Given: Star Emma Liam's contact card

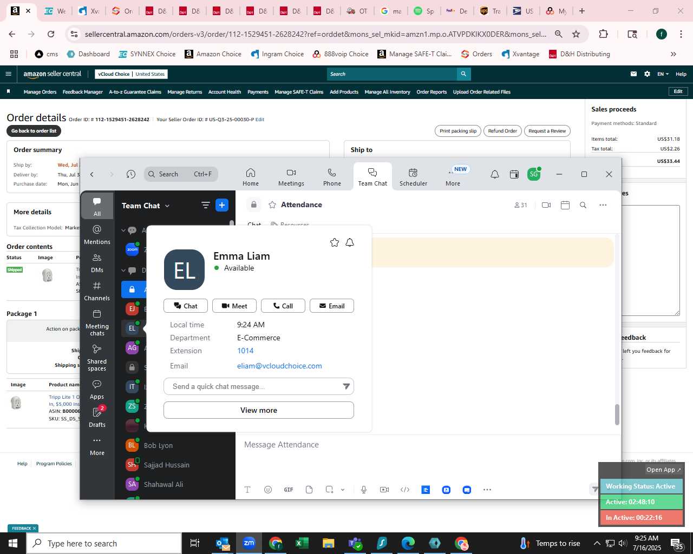Looking at the screenshot, I should pyautogui.click(x=335, y=242).
